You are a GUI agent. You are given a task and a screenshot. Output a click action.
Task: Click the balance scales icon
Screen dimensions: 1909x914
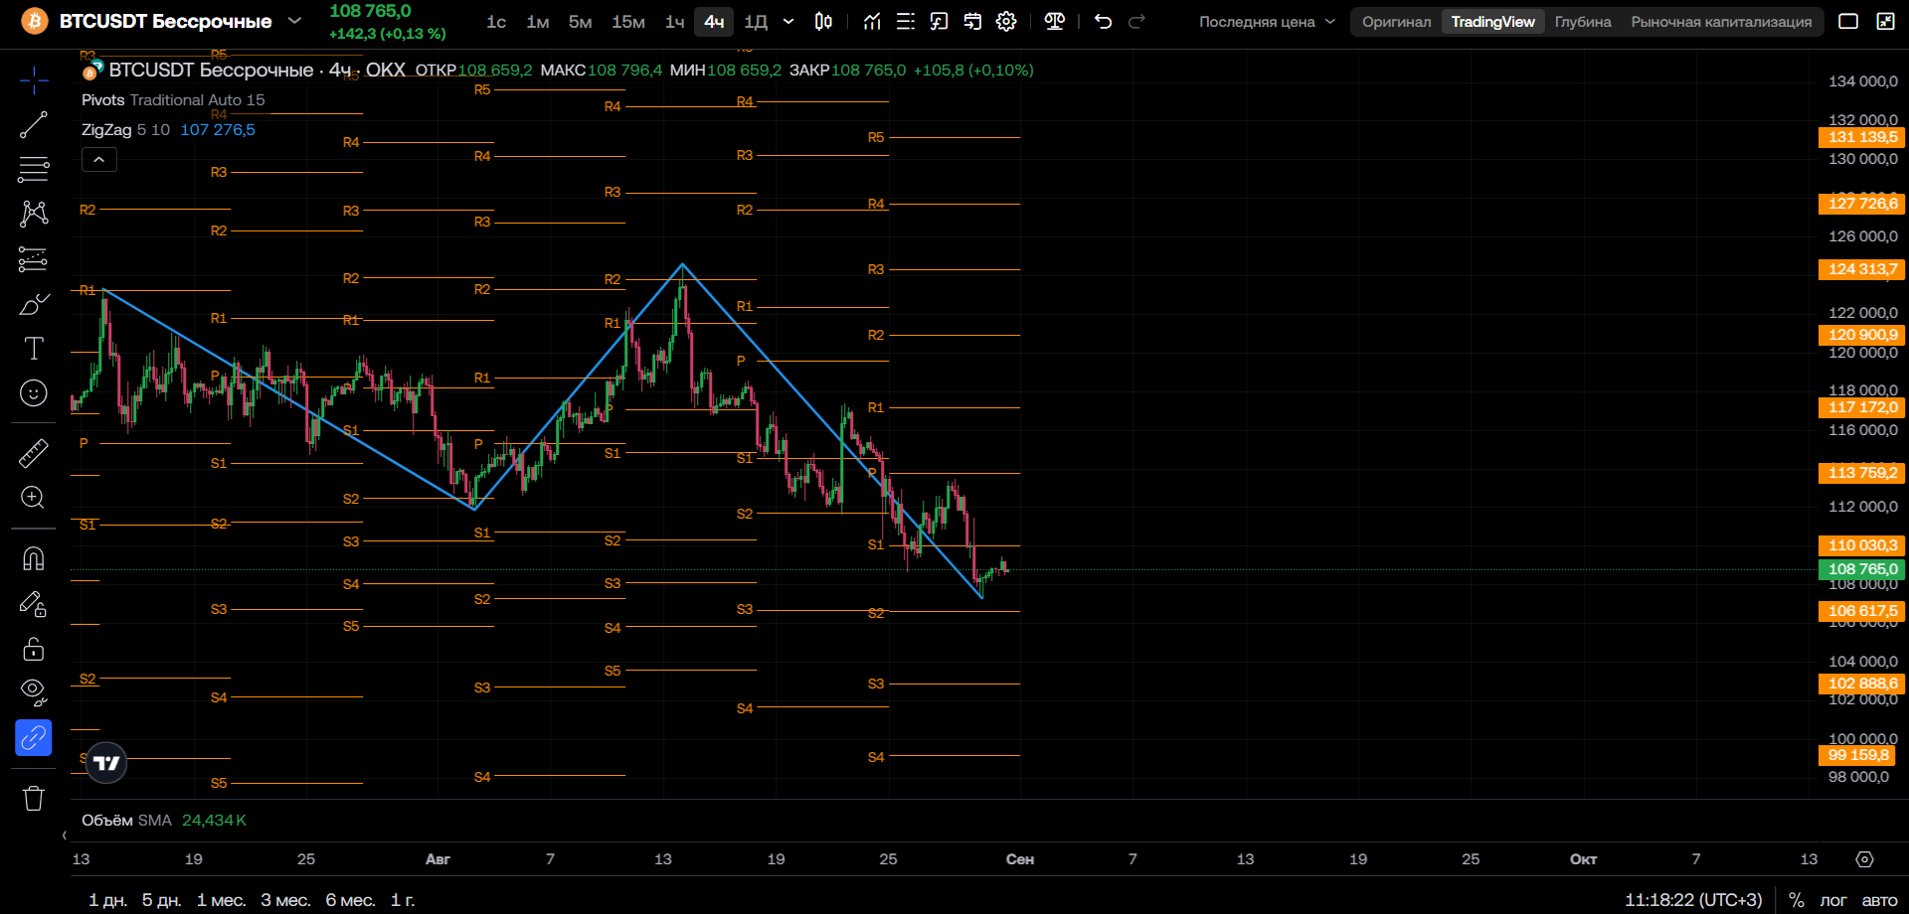coord(1055,22)
